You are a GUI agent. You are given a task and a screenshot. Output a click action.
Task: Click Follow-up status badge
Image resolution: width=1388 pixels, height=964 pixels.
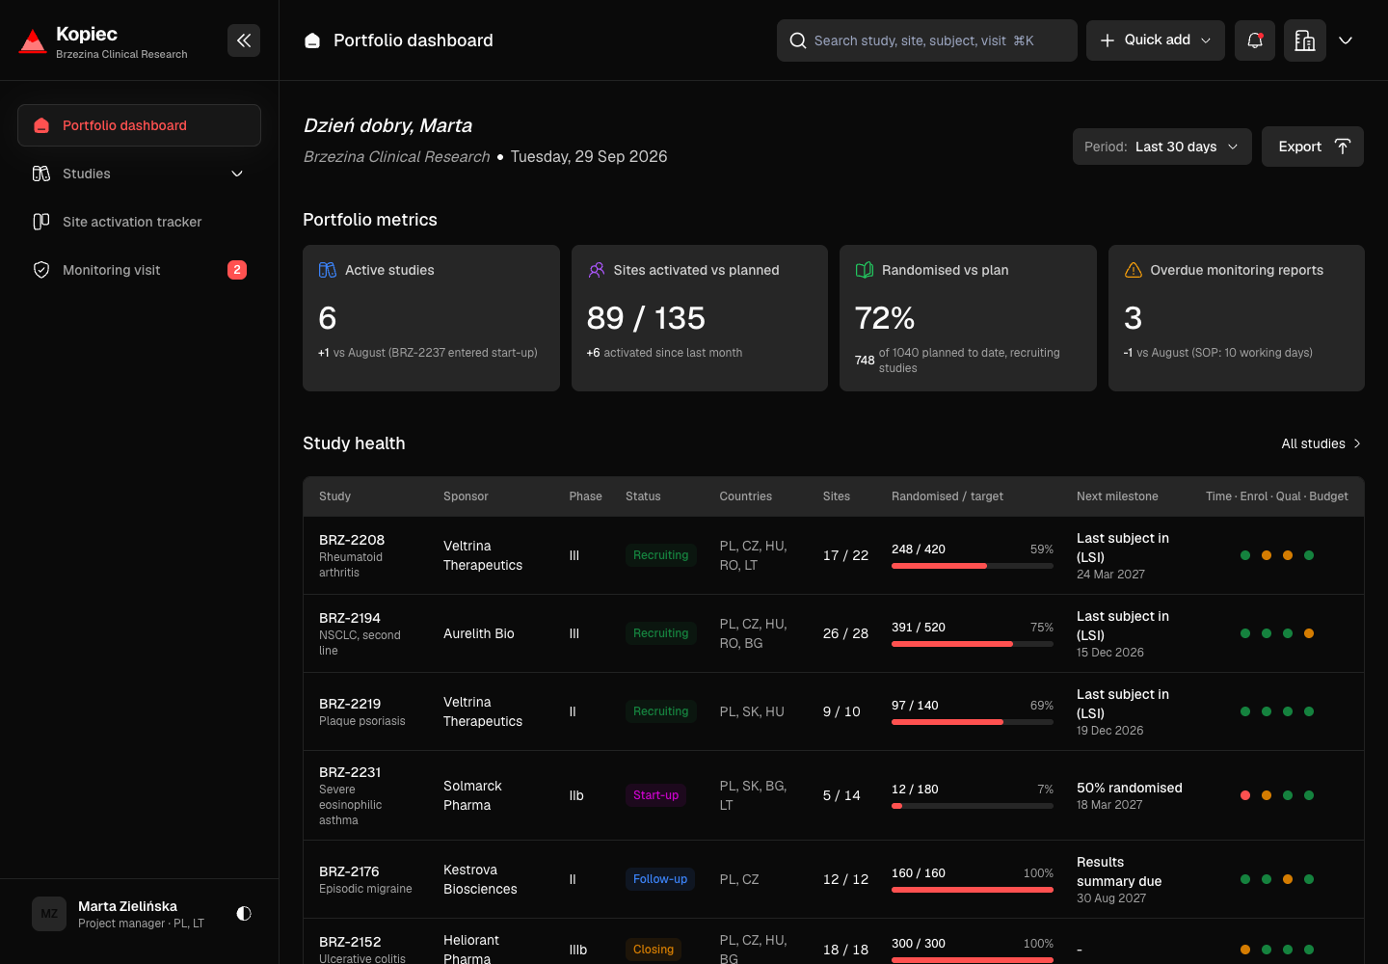pyautogui.click(x=660, y=879)
